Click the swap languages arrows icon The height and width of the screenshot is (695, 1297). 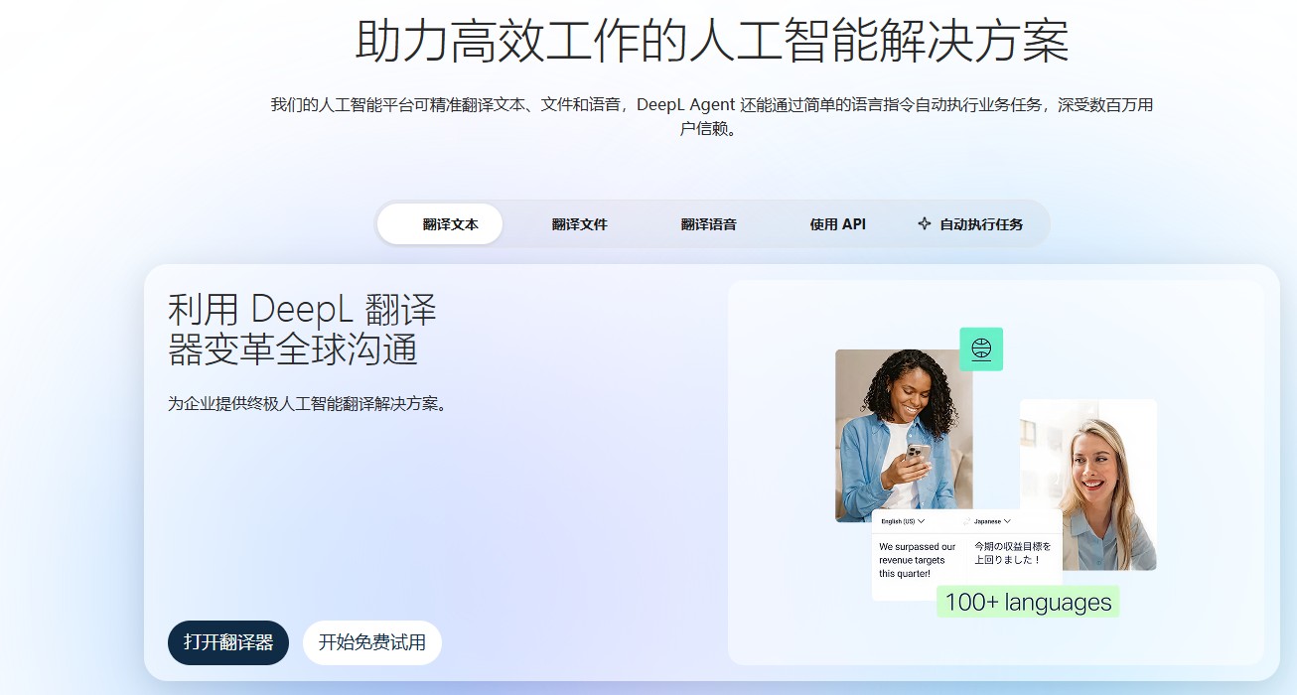click(x=967, y=520)
